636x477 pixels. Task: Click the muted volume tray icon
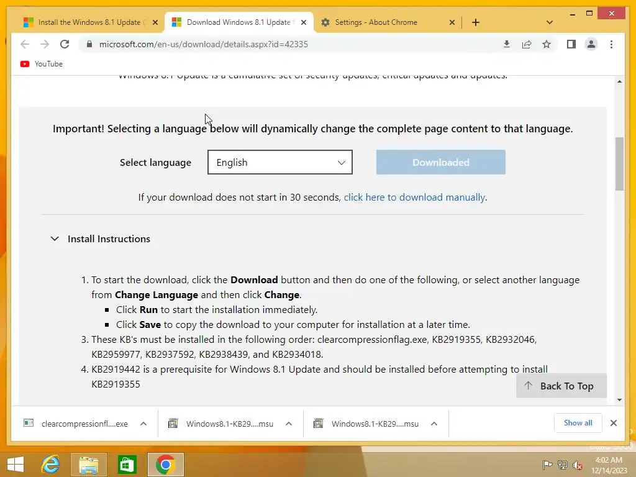(577, 465)
